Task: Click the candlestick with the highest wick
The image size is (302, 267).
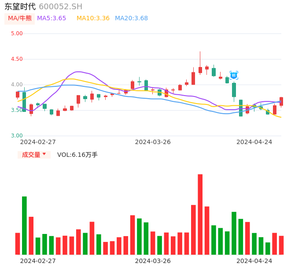Action: 200,69
